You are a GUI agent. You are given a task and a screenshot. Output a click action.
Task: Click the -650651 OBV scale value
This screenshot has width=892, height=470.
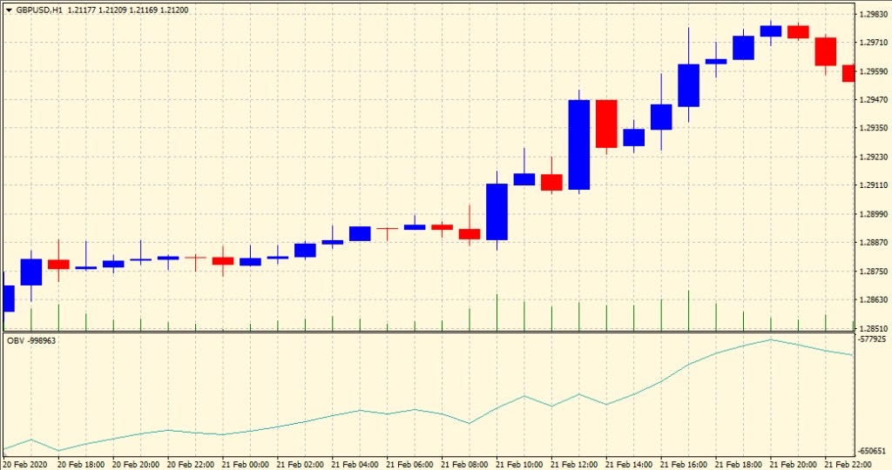pos(872,451)
